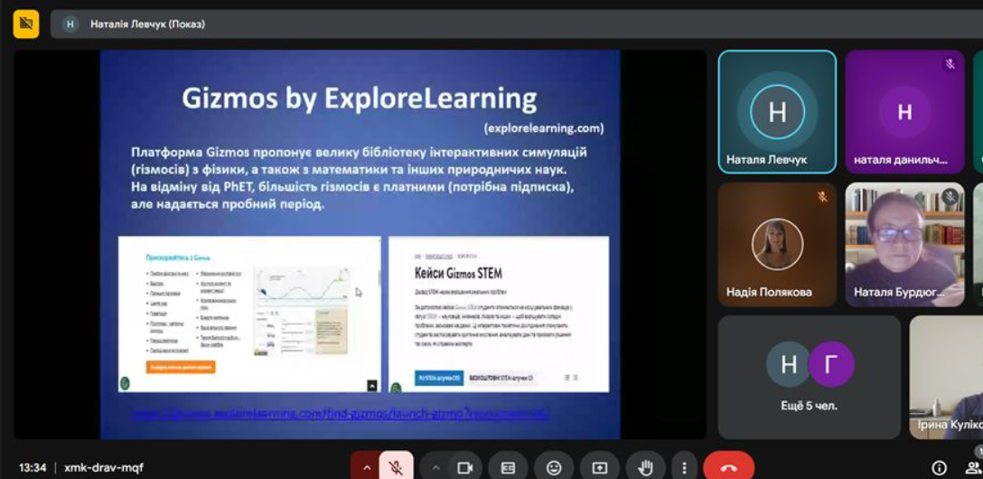The image size is (983, 479).
Task: Open video settings chevron beside camera
Action: 435,468
